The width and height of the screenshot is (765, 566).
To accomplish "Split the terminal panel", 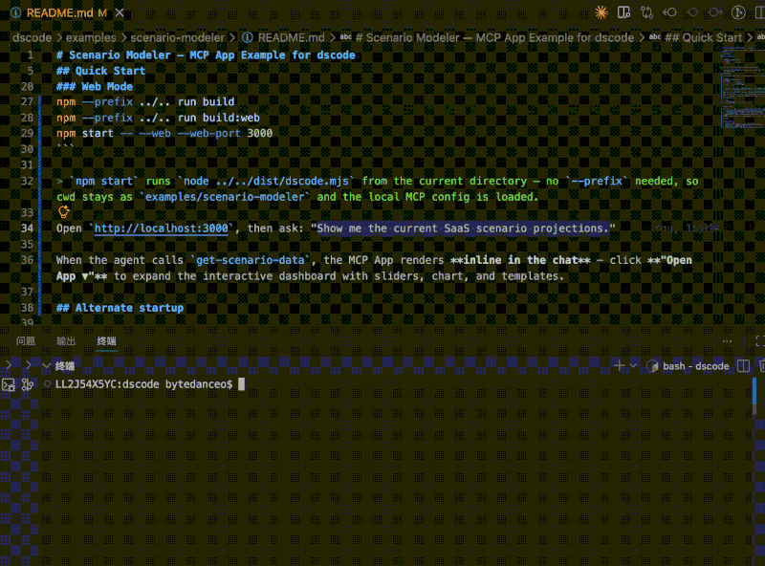I will [x=743, y=366].
